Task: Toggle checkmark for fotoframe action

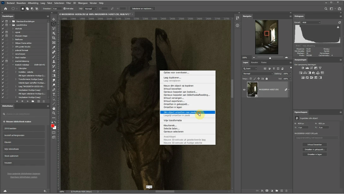Action: pos(3,39)
